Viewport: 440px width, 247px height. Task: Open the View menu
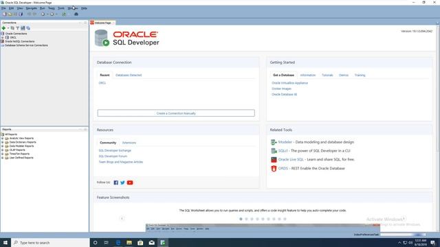coord(20,8)
